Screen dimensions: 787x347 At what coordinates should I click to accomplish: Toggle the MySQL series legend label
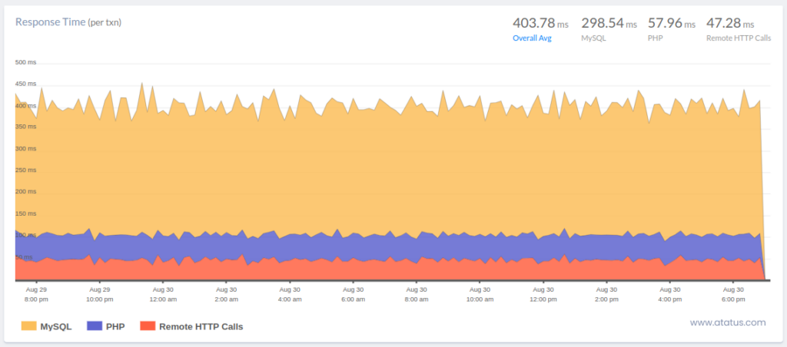(55, 326)
